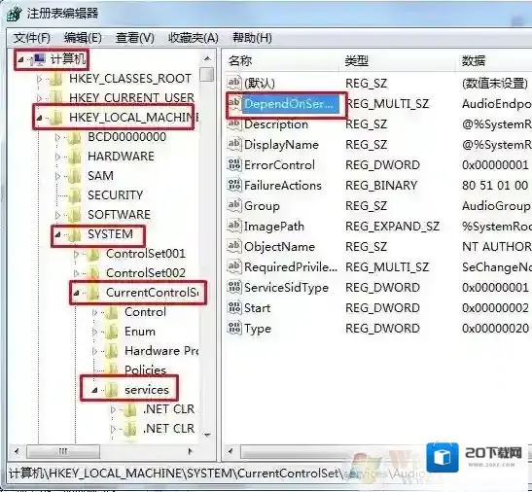Click the HKEY_CLASSES_ROOT folder icon

[x=56, y=79]
